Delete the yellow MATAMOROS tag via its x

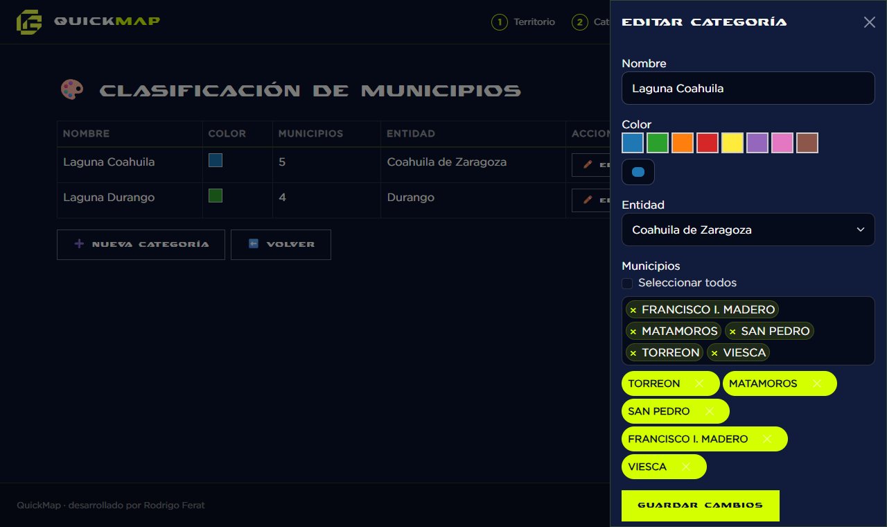click(817, 383)
